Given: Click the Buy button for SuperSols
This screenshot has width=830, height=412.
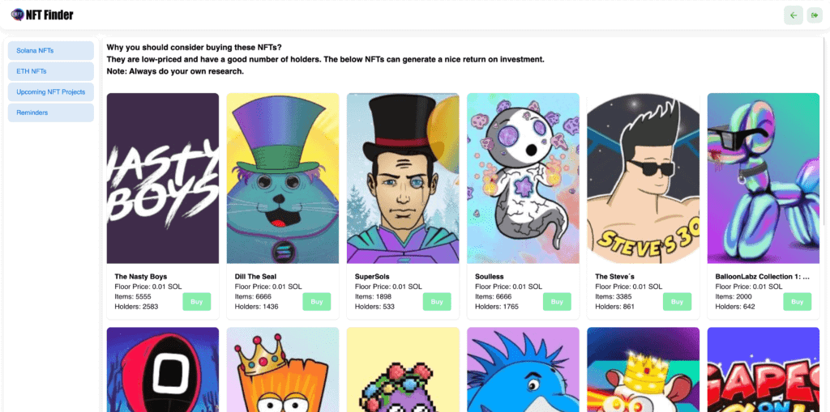Looking at the screenshot, I should (437, 302).
